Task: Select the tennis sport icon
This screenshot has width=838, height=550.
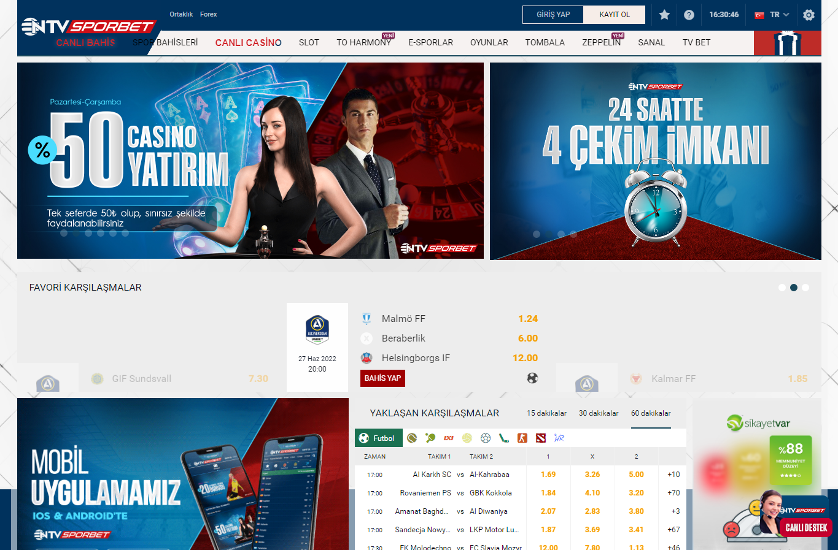Action: pyautogui.click(x=412, y=438)
